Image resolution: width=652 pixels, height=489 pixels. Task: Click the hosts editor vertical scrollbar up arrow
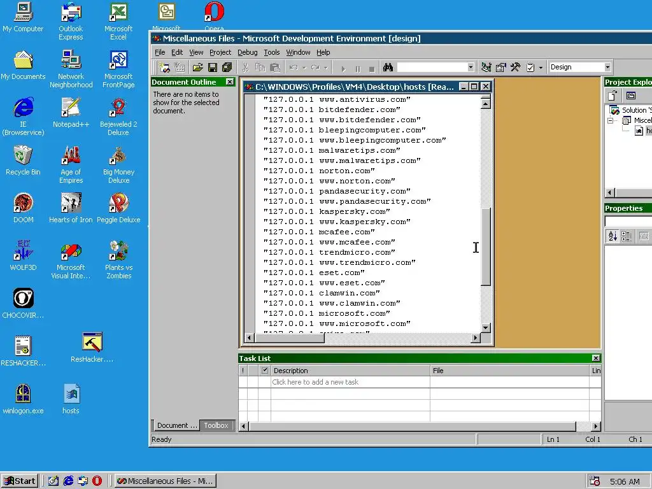pyautogui.click(x=485, y=104)
